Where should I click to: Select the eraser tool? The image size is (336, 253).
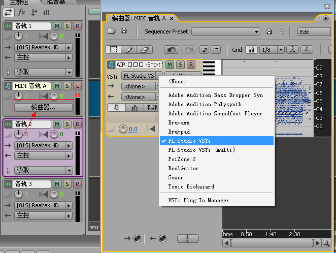(145, 50)
